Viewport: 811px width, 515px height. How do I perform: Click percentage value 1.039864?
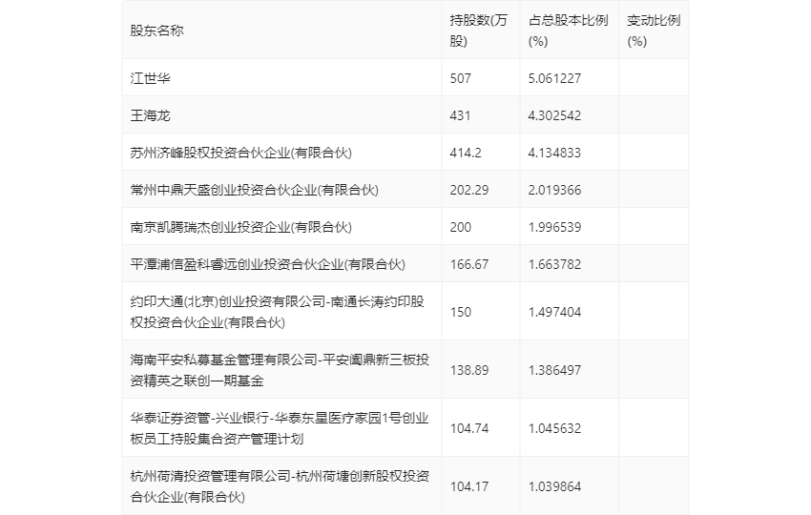coord(554,486)
